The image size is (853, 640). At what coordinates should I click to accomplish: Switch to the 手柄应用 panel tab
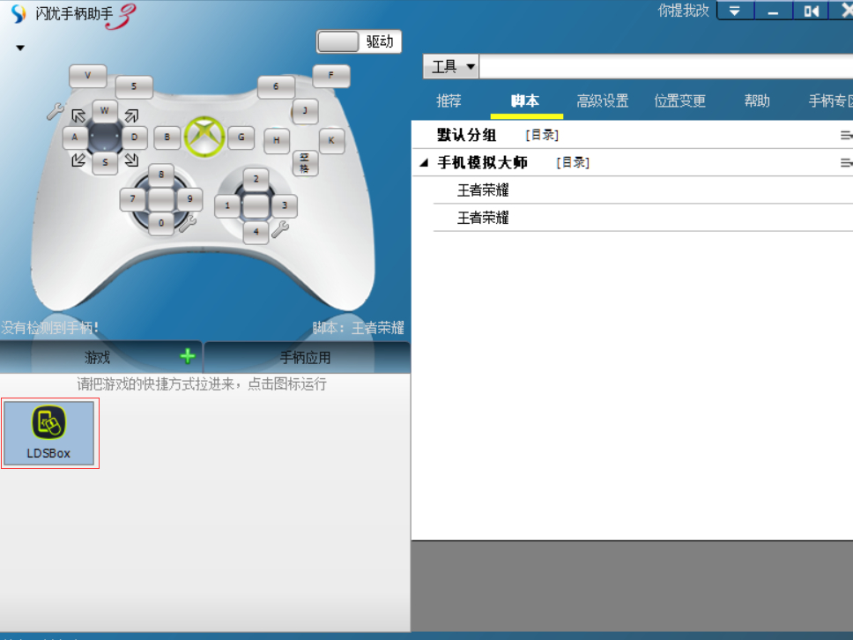pyautogui.click(x=305, y=358)
